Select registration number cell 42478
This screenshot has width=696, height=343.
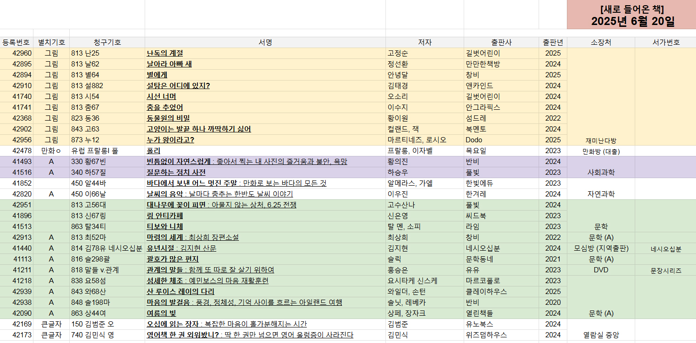point(16,151)
